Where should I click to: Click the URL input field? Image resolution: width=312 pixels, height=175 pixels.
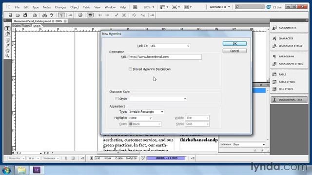[165, 57]
